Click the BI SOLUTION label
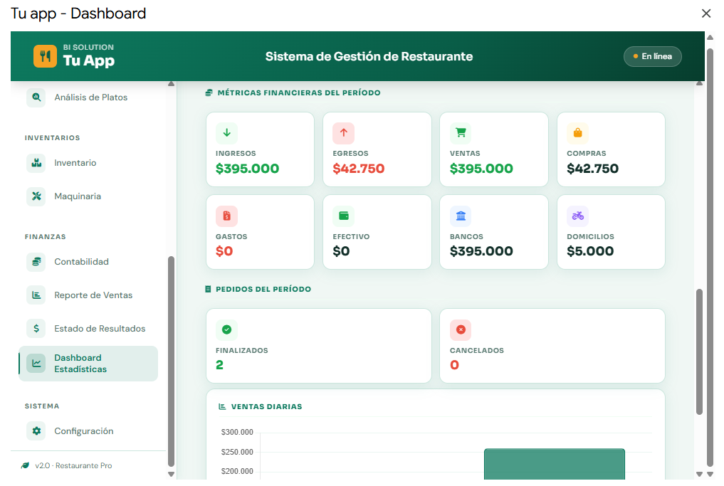 (88, 47)
